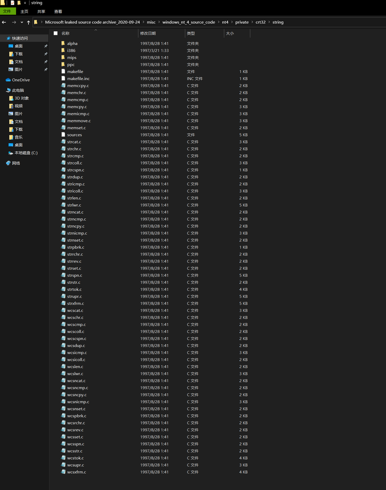Open the 主页 ribbon tab
This screenshot has width=386, height=490.
click(24, 12)
